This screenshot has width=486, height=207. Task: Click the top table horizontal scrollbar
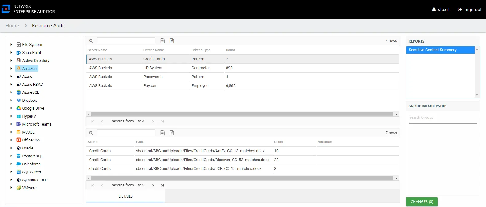[x=242, y=114]
